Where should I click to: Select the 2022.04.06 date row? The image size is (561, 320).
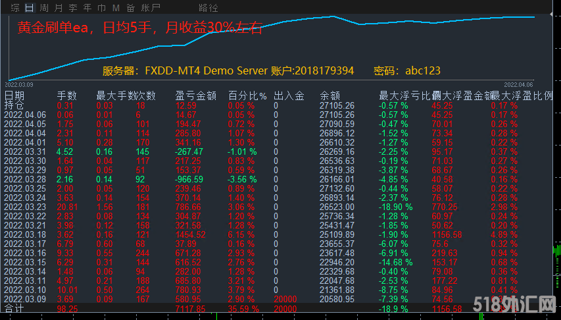25,115
